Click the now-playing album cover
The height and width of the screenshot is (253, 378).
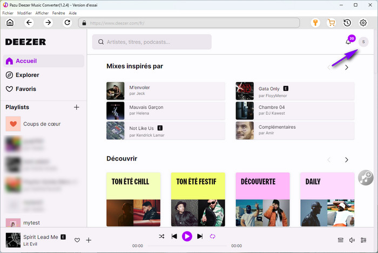point(13,240)
